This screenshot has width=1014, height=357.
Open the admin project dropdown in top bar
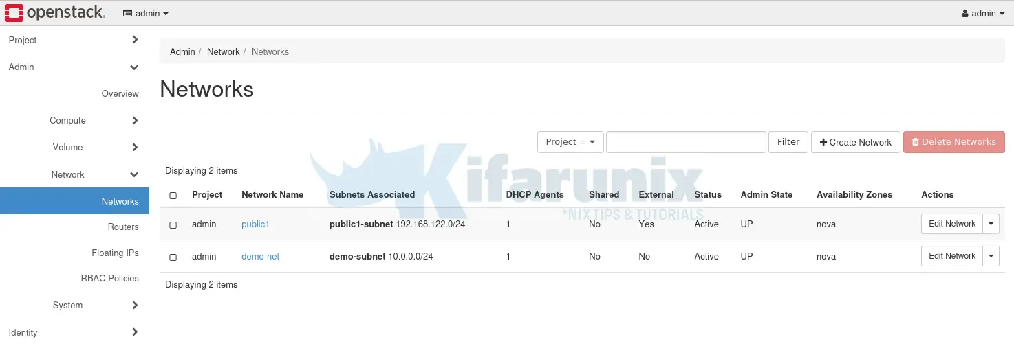point(145,13)
